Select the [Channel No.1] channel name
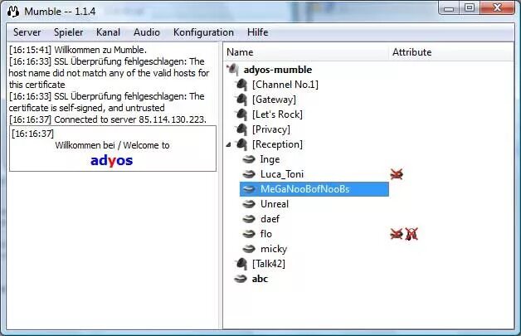This screenshot has width=521, height=336. [x=285, y=85]
